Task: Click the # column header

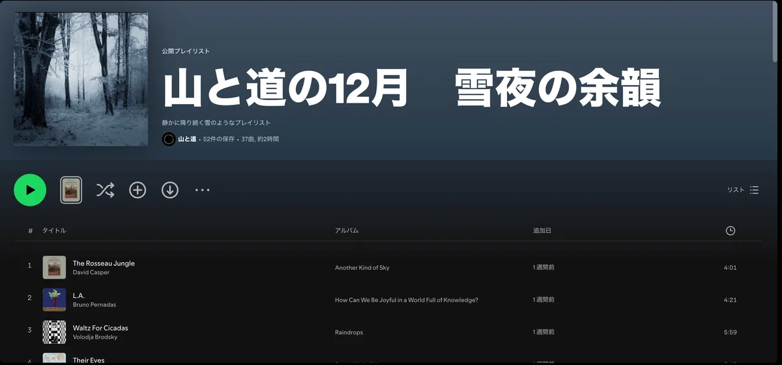Action: (x=30, y=230)
